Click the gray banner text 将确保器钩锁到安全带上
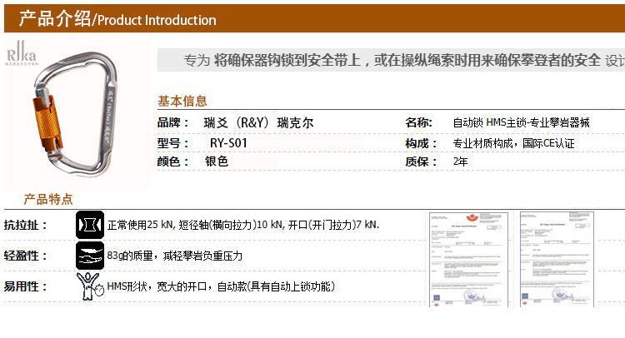Viewport: 625px width, 338px height. (x=287, y=60)
